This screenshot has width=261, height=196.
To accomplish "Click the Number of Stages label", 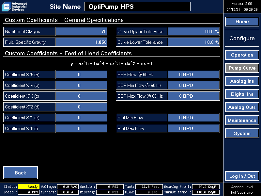I will coord(23,31).
